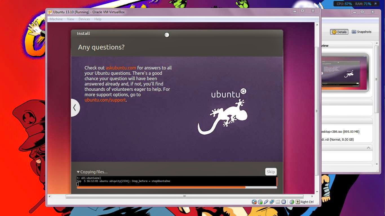
Task: Click the detach arrow on the CPU/RAM widget
Action: 375,4
